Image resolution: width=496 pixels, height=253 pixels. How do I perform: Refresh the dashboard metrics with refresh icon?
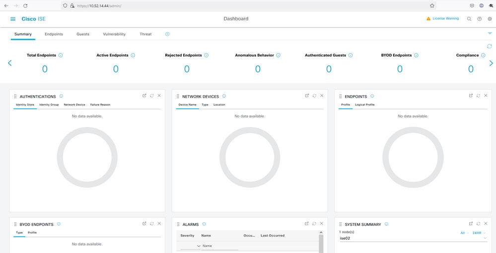click(x=490, y=46)
